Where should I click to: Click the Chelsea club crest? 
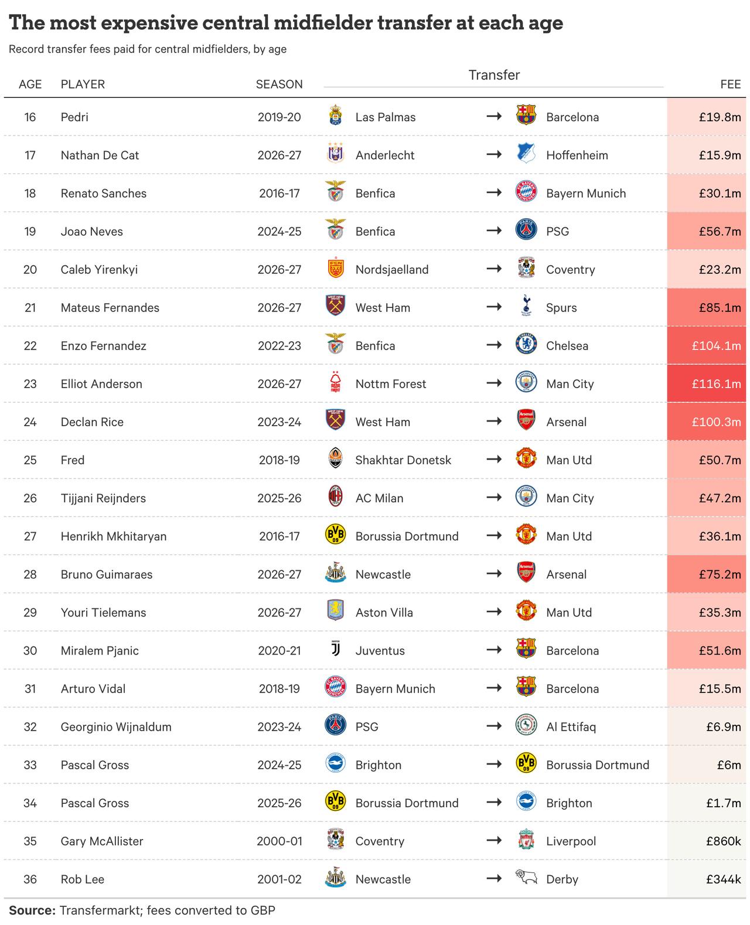[x=526, y=345]
